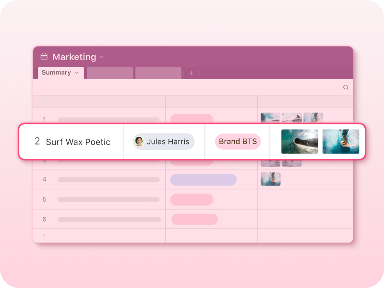
Task: Open the surfer on board thumbnail
Action: tap(341, 142)
